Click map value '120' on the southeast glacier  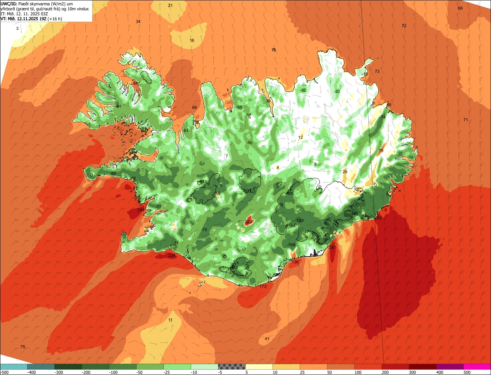(299, 220)
